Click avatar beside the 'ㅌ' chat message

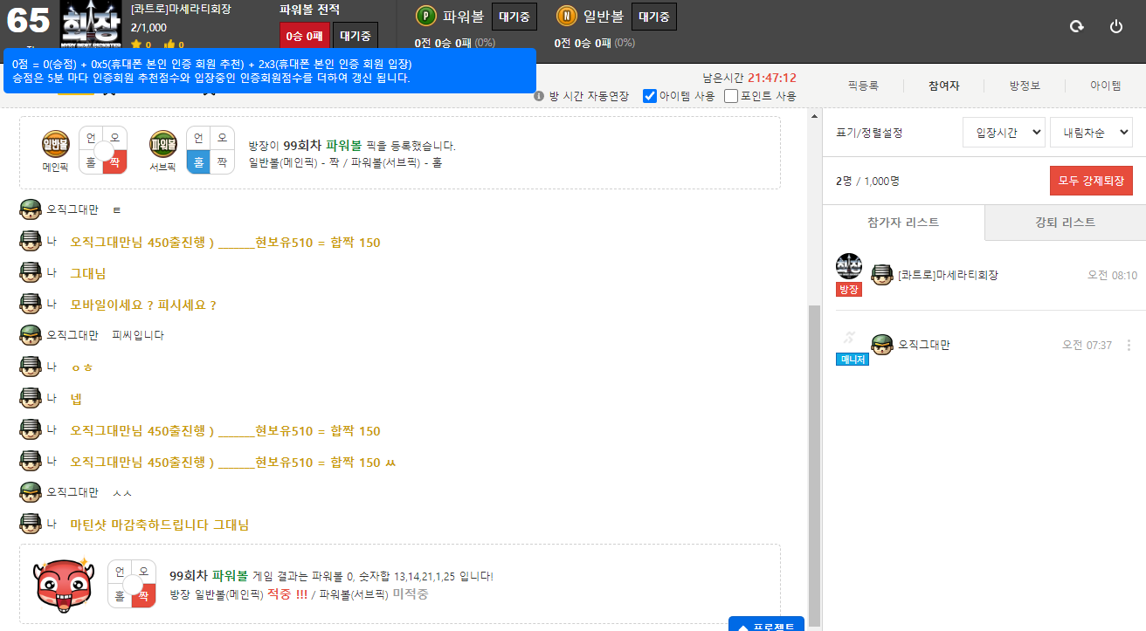click(x=31, y=209)
